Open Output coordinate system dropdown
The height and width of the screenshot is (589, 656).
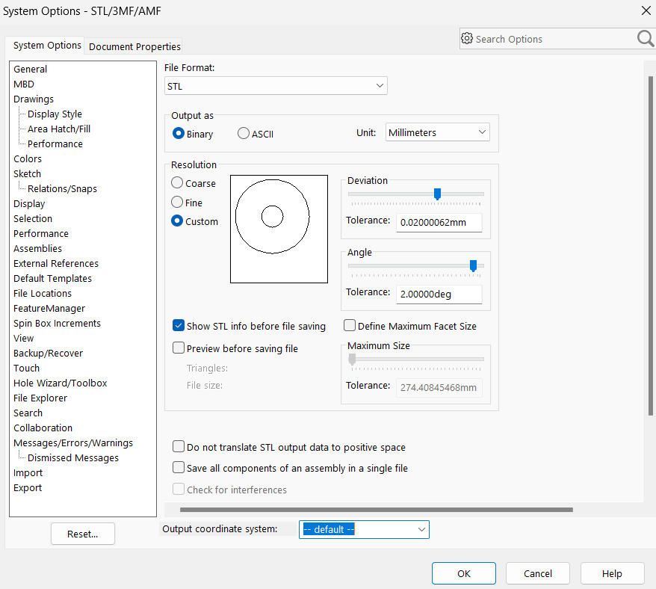pos(364,529)
